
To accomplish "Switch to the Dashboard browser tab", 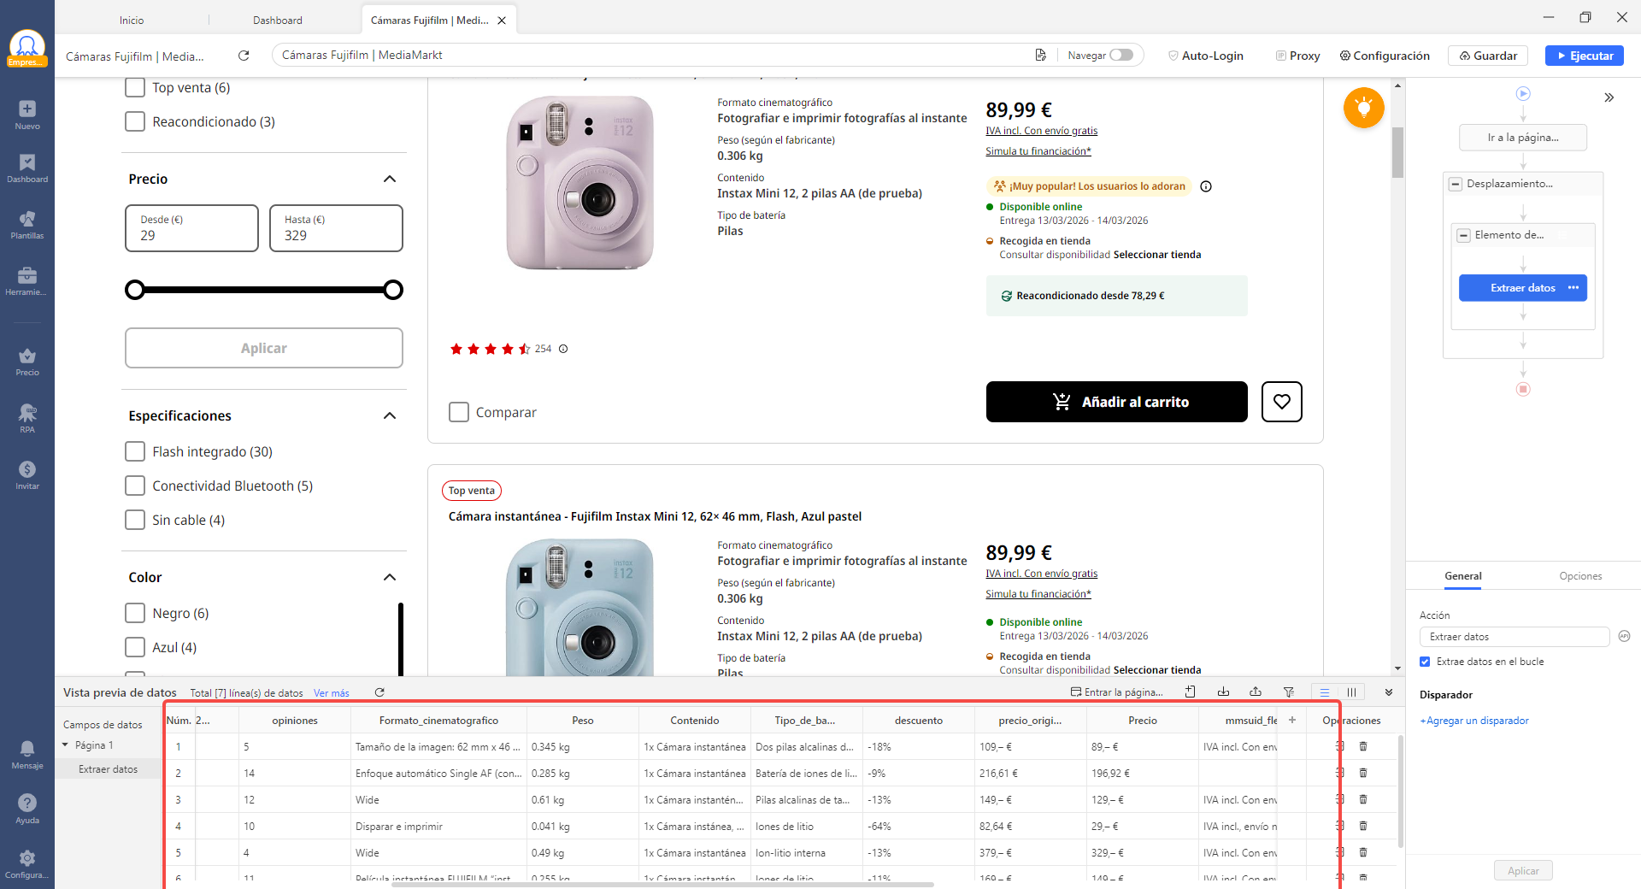I will [x=277, y=20].
